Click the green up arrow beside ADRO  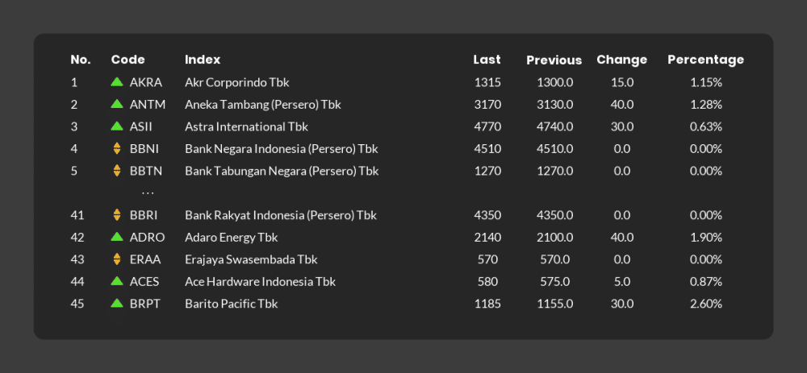[117, 237]
